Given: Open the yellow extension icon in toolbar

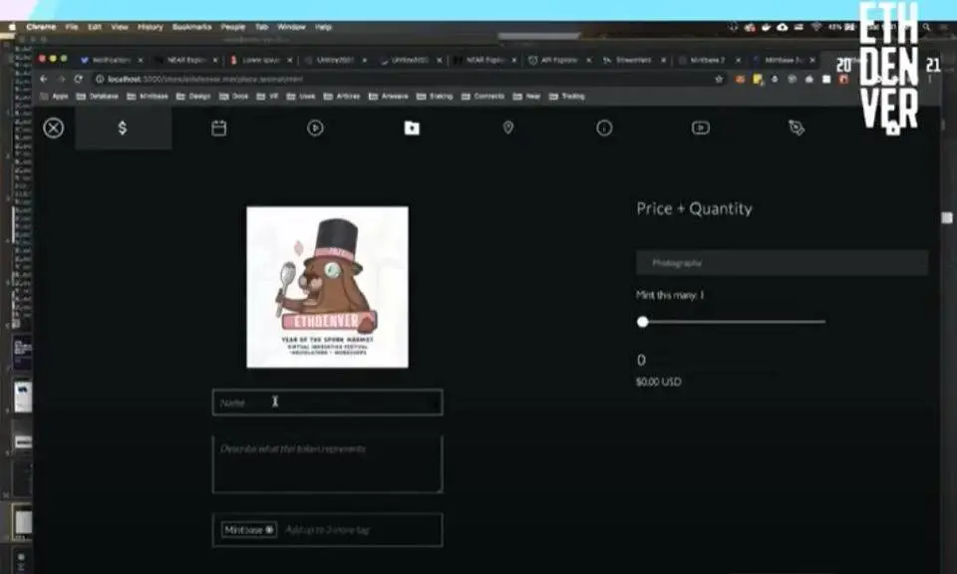Looking at the screenshot, I should pos(758,80).
